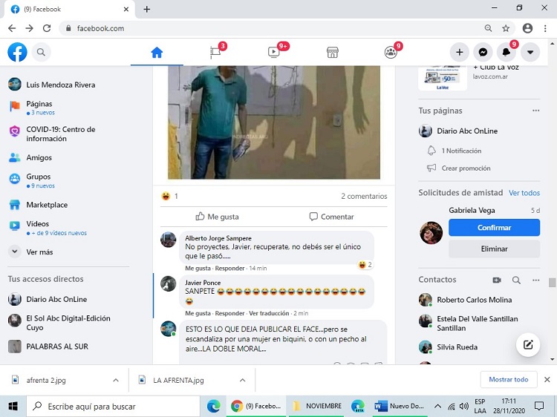
Task: Open Facebook search magnifier
Action: click(41, 52)
